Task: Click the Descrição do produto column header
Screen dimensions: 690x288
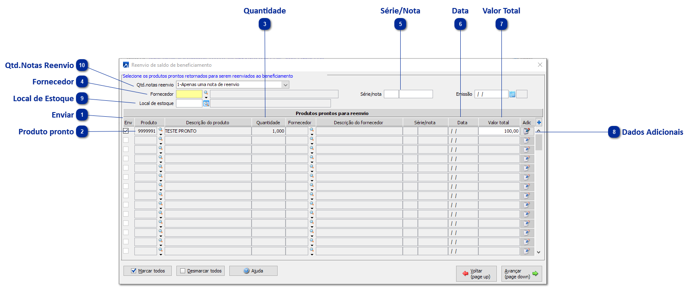Action: 208,123
